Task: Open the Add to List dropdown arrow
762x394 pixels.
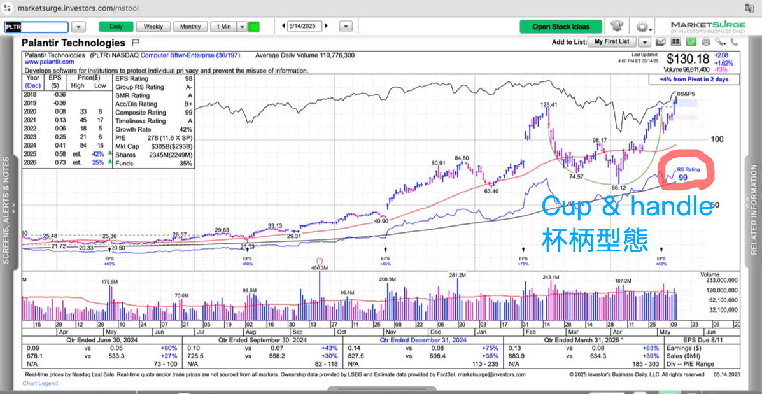Action: pyautogui.click(x=644, y=42)
